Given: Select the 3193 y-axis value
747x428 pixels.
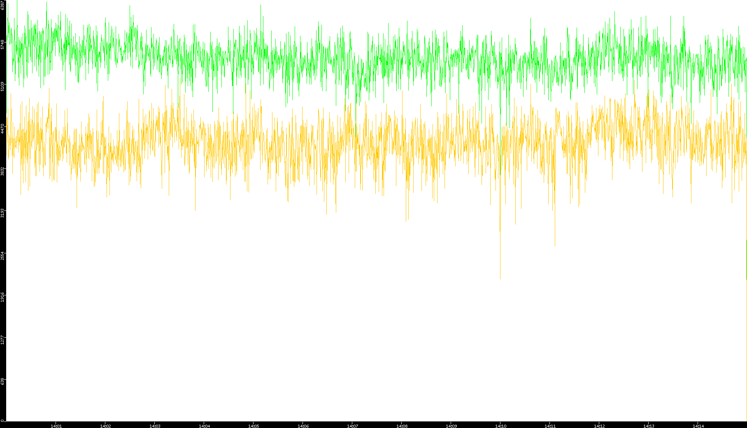Looking at the screenshot, I should click(3, 213).
